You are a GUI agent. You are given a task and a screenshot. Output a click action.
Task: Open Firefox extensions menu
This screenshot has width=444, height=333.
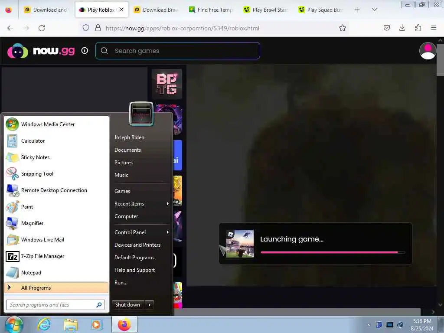pyautogui.click(x=418, y=28)
